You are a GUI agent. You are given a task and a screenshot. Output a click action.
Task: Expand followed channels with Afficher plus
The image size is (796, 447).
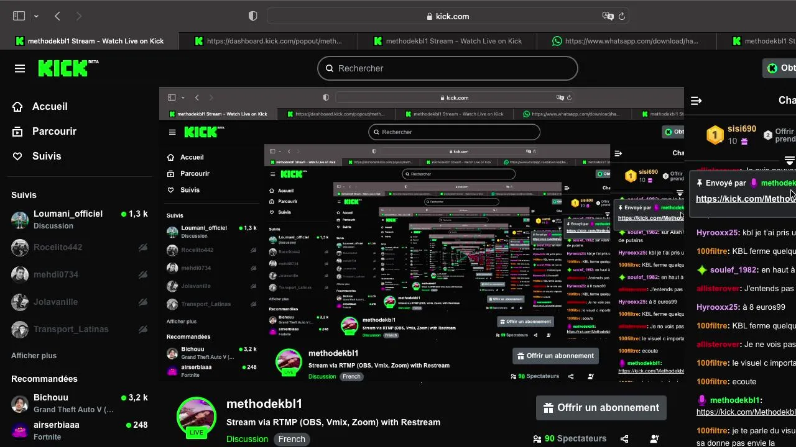point(34,356)
